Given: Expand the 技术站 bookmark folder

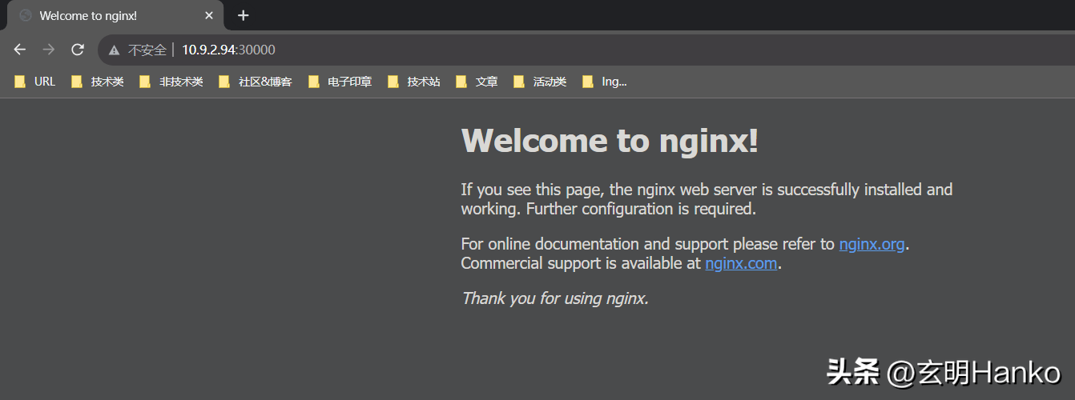Looking at the screenshot, I should (414, 82).
